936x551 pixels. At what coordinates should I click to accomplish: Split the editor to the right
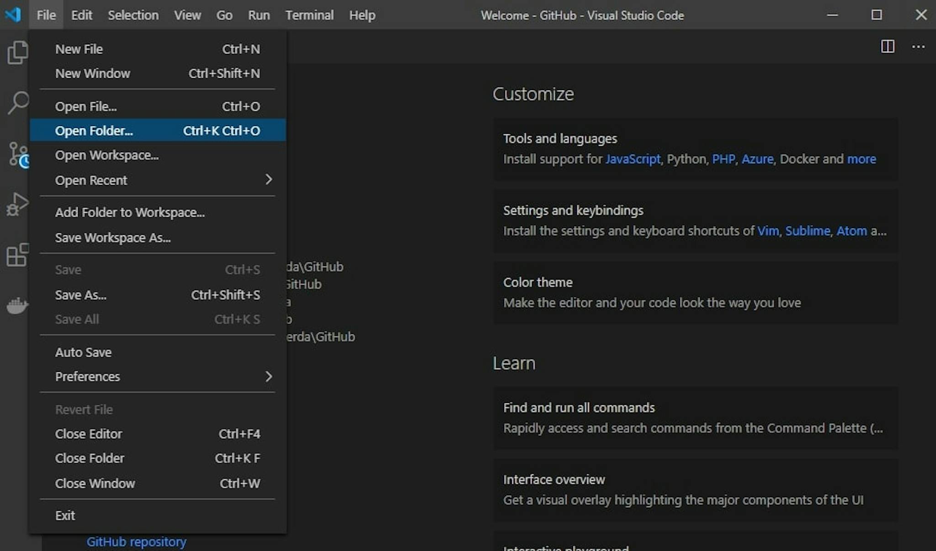pyautogui.click(x=888, y=47)
